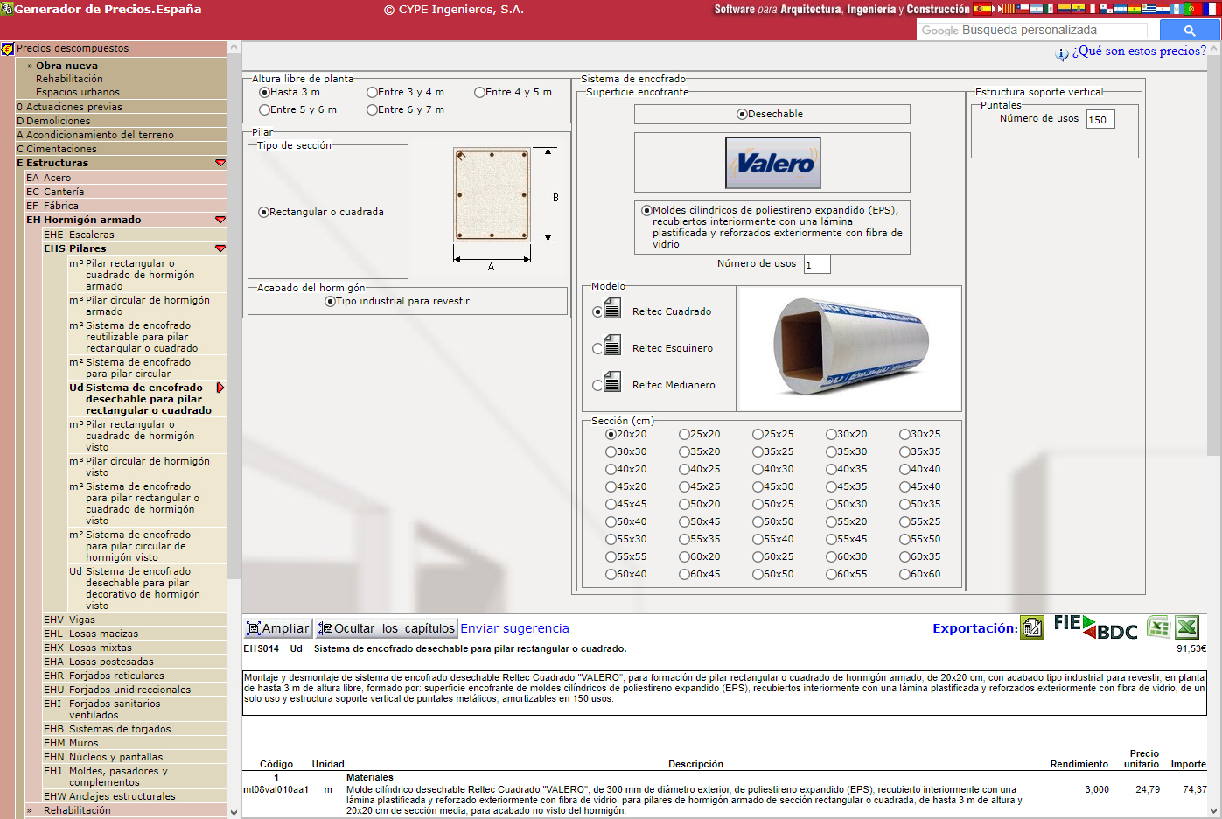Choose the Chile flag icon
The image size is (1222, 819).
pos(1023,9)
